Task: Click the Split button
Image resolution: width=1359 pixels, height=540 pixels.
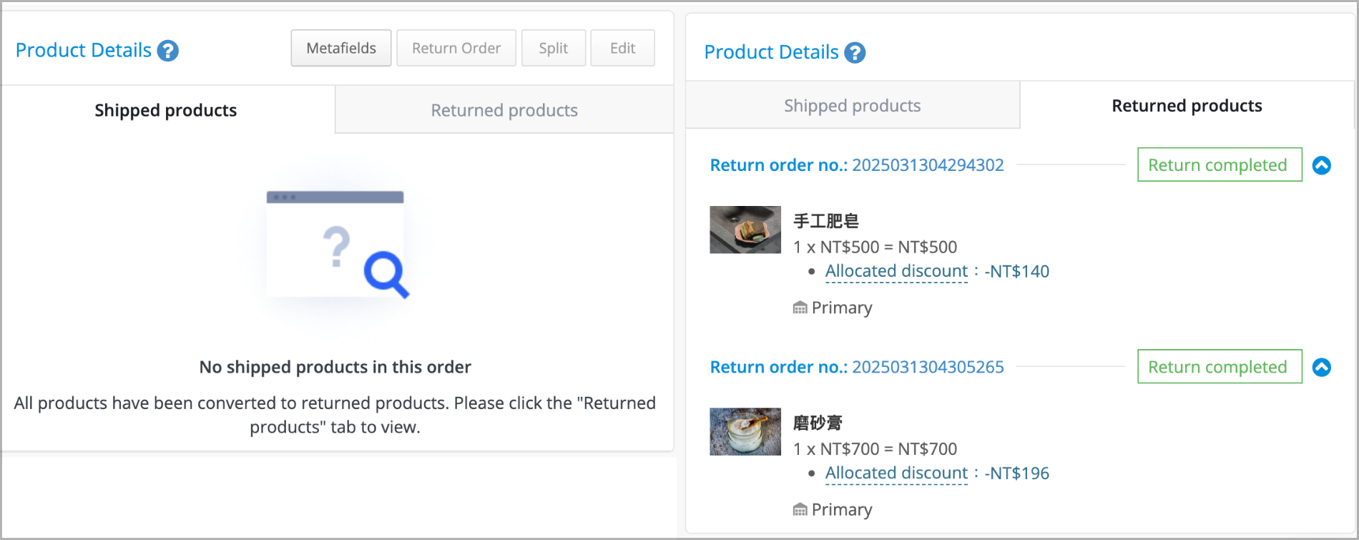Action: [554, 48]
